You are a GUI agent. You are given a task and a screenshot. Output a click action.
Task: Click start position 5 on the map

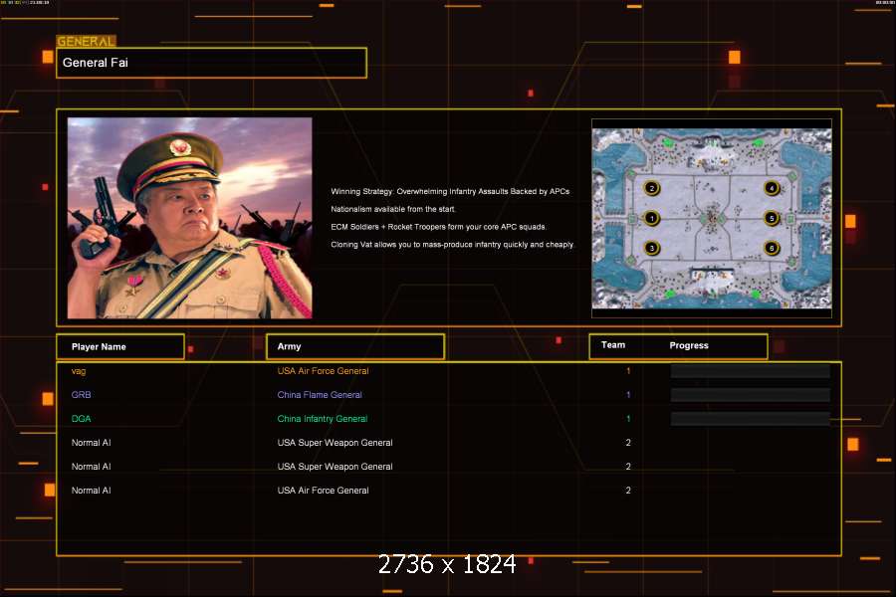tap(772, 218)
